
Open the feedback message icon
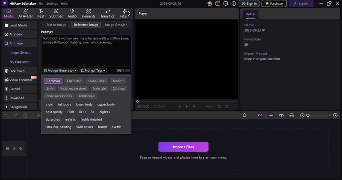coord(226,3)
